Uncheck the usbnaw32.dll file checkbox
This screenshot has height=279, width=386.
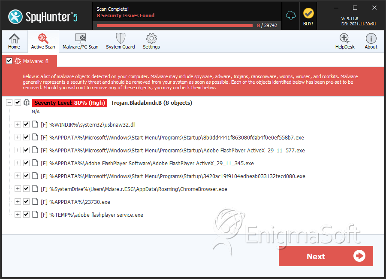pyautogui.click(x=26, y=124)
